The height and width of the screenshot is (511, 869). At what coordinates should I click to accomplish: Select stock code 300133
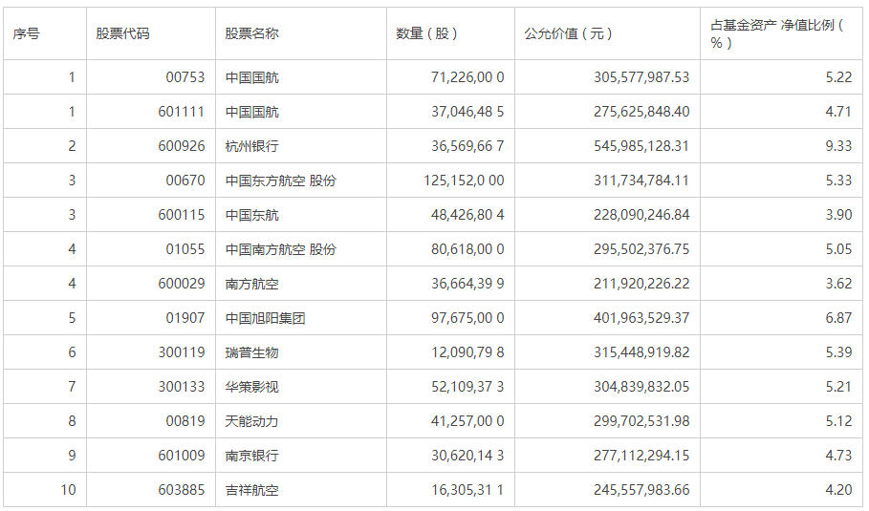[182, 387]
